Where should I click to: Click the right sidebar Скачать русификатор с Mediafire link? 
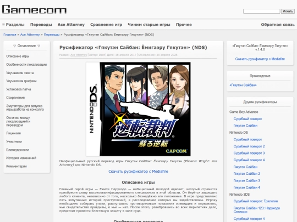(260, 59)
